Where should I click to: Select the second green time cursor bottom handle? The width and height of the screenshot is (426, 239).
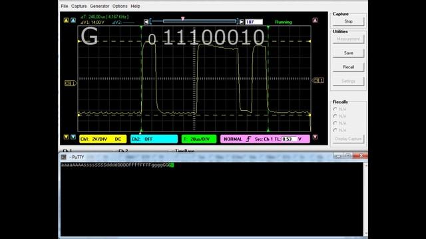268,130
